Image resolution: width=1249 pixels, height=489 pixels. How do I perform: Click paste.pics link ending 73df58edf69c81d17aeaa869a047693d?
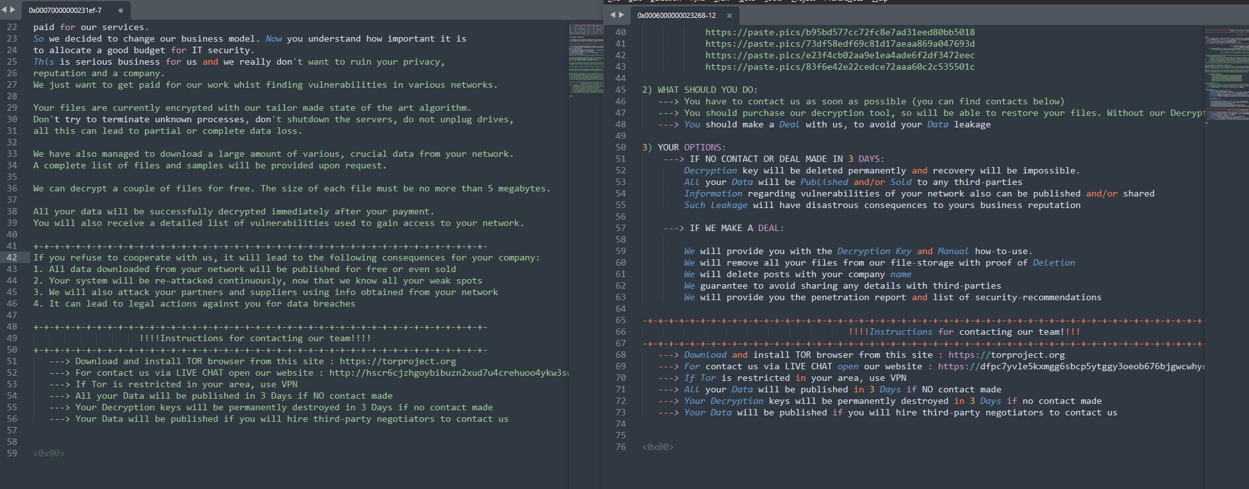[x=840, y=44]
